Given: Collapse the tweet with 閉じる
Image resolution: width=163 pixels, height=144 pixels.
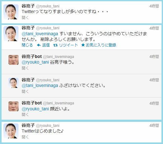Looking at the screenshot, I should (27, 45).
